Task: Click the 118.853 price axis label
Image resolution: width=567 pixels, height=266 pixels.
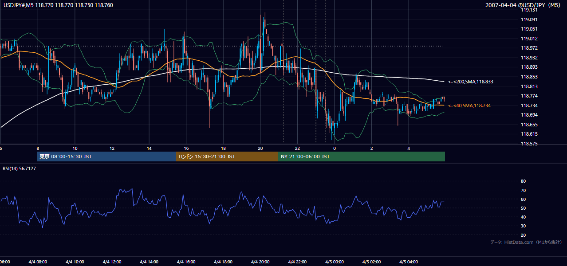Action: pos(529,77)
